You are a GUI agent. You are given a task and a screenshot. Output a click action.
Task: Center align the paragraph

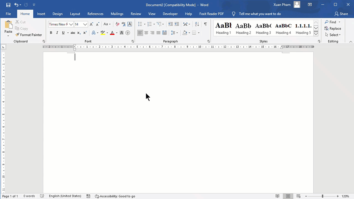[146, 33]
